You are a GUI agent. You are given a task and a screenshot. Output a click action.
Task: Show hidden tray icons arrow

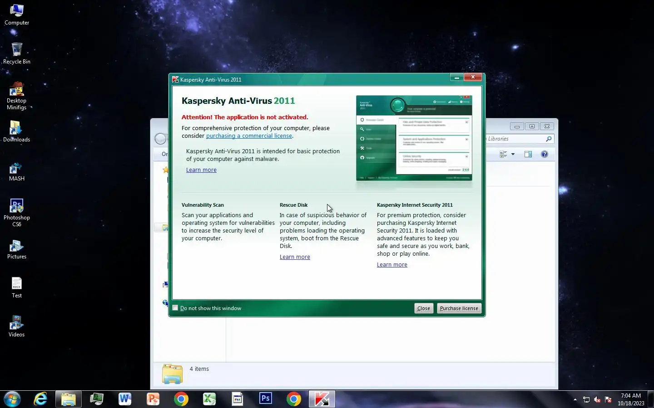coord(575,399)
